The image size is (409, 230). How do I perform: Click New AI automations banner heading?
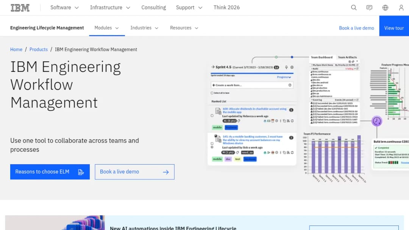pyautogui.click(x=173, y=228)
